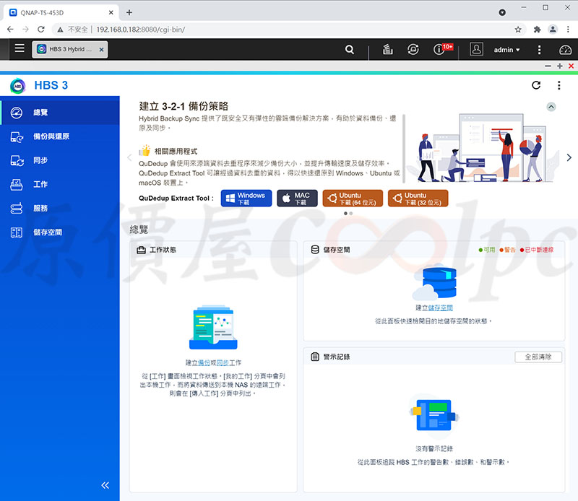The image size is (578, 501).
Task: Click the 已中斷連線 red status legend
Action: pyautogui.click(x=537, y=250)
